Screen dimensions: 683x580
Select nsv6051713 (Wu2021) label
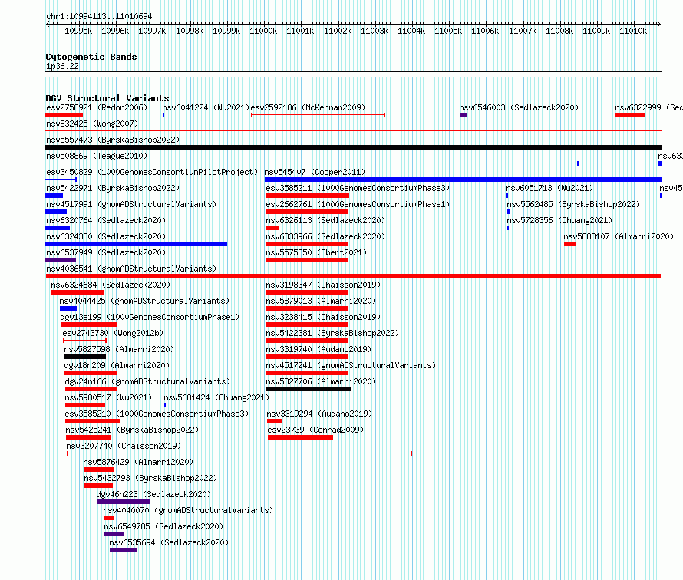pyautogui.click(x=549, y=188)
